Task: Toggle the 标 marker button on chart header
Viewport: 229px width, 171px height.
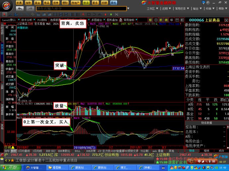Action: (x=150, y=20)
